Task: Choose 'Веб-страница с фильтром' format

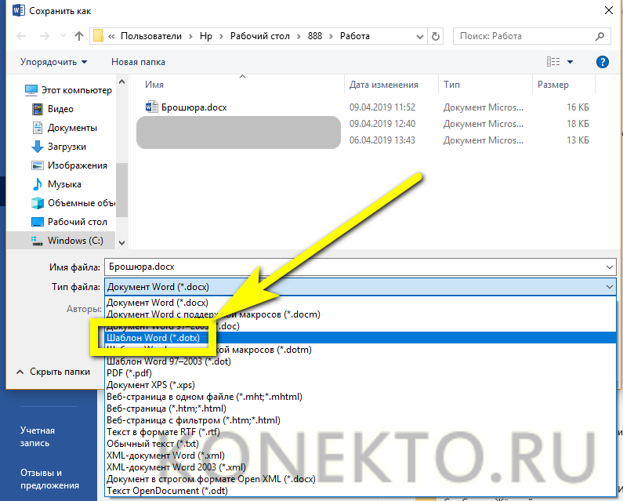Action: click(x=360, y=420)
